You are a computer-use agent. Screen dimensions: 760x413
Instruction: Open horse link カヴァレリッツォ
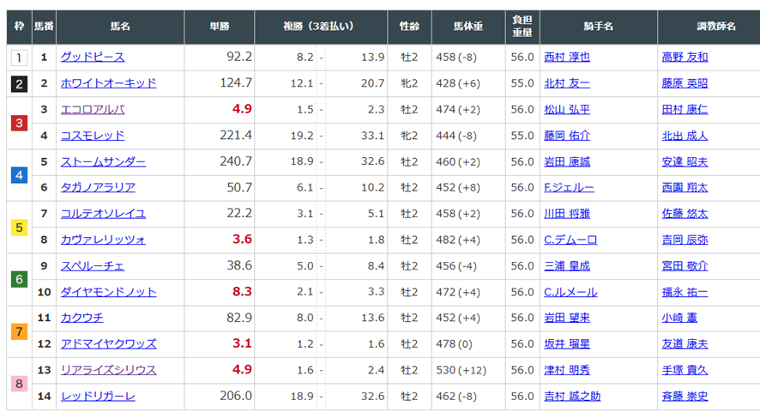pyautogui.click(x=103, y=240)
